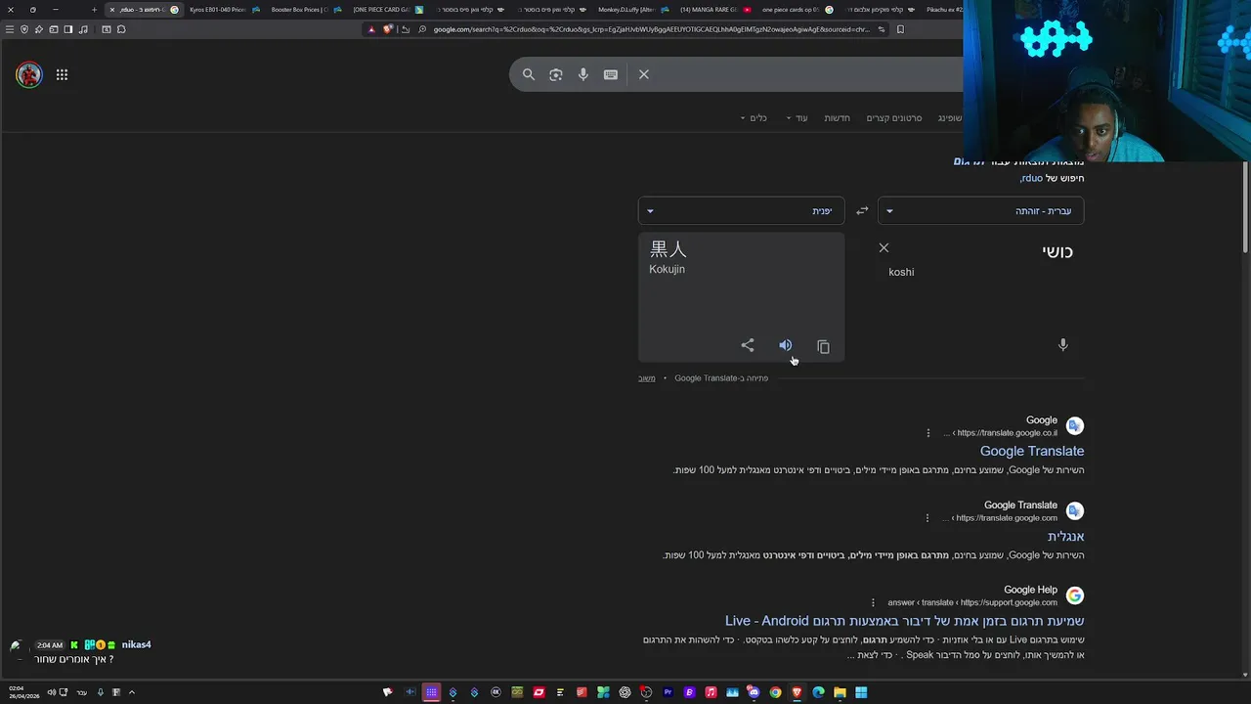The image size is (1251, 704).
Task: Open File Explorer from the taskbar
Action: tap(840, 692)
